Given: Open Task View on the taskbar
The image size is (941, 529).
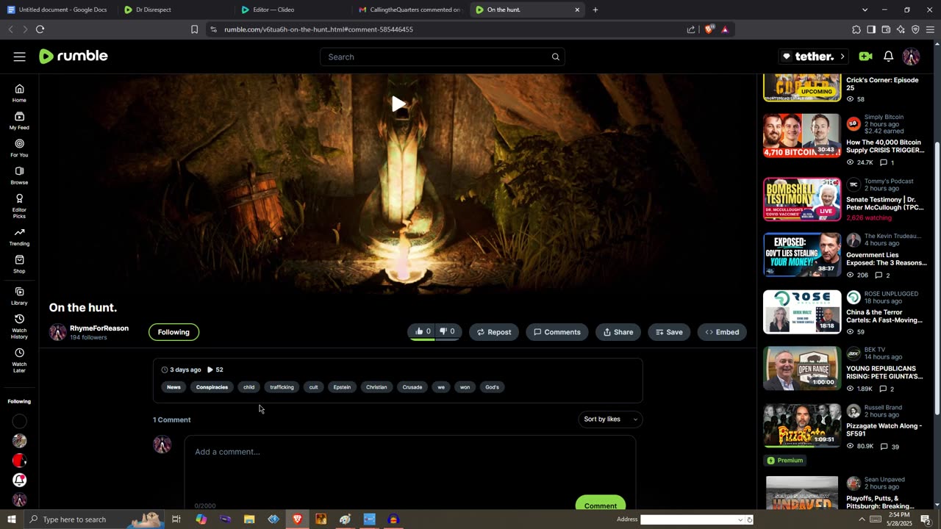Looking at the screenshot, I should (x=176, y=519).
